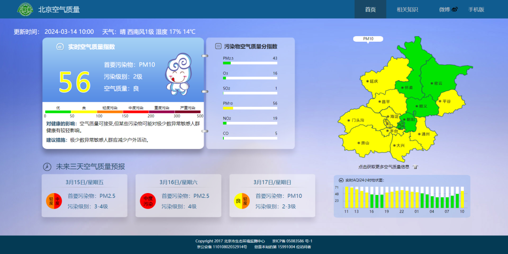Click the pointing hand icon below the map

point(415,167)
